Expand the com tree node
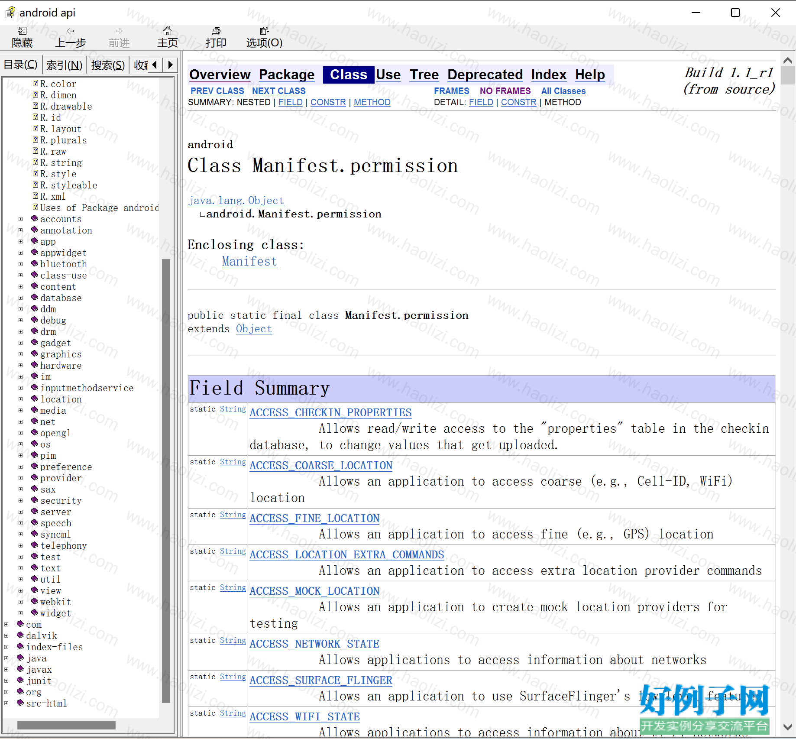 coord(6,625)
